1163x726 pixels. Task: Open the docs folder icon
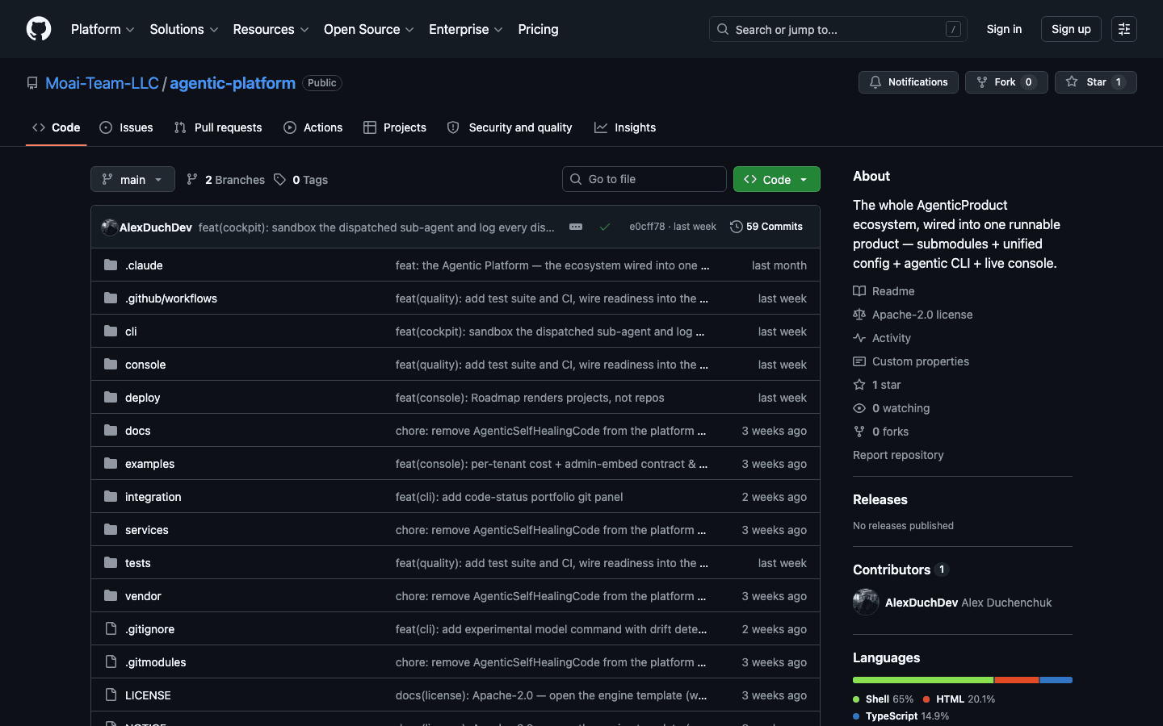111,430
